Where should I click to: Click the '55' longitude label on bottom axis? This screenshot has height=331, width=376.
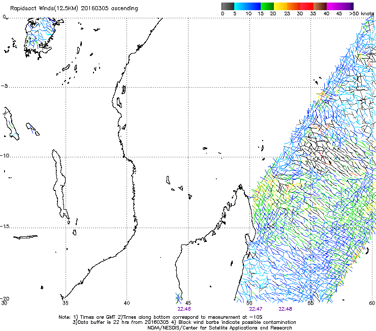pos(310,303)
